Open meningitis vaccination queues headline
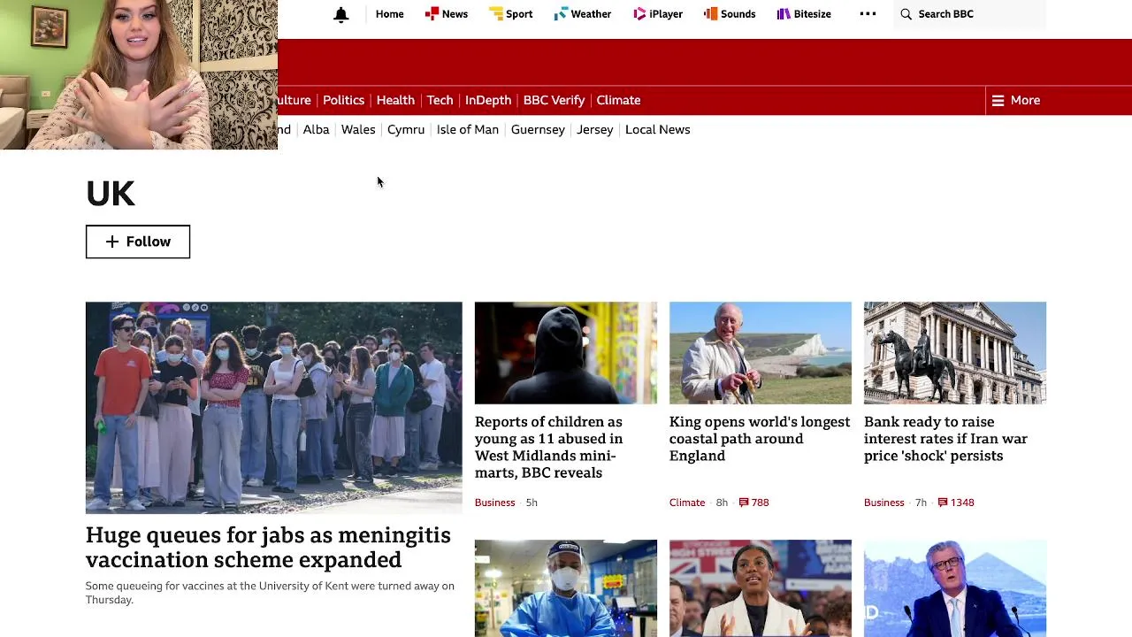This screenshot has width=1132, height=637. pyautogui.click(x=268, y=548)
